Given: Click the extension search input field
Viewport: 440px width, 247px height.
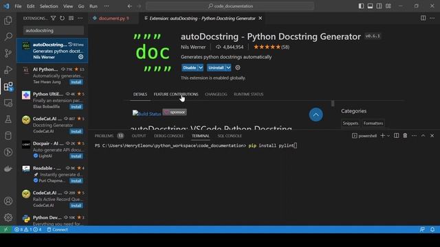Looking at the screenshot, I should 54,30.
